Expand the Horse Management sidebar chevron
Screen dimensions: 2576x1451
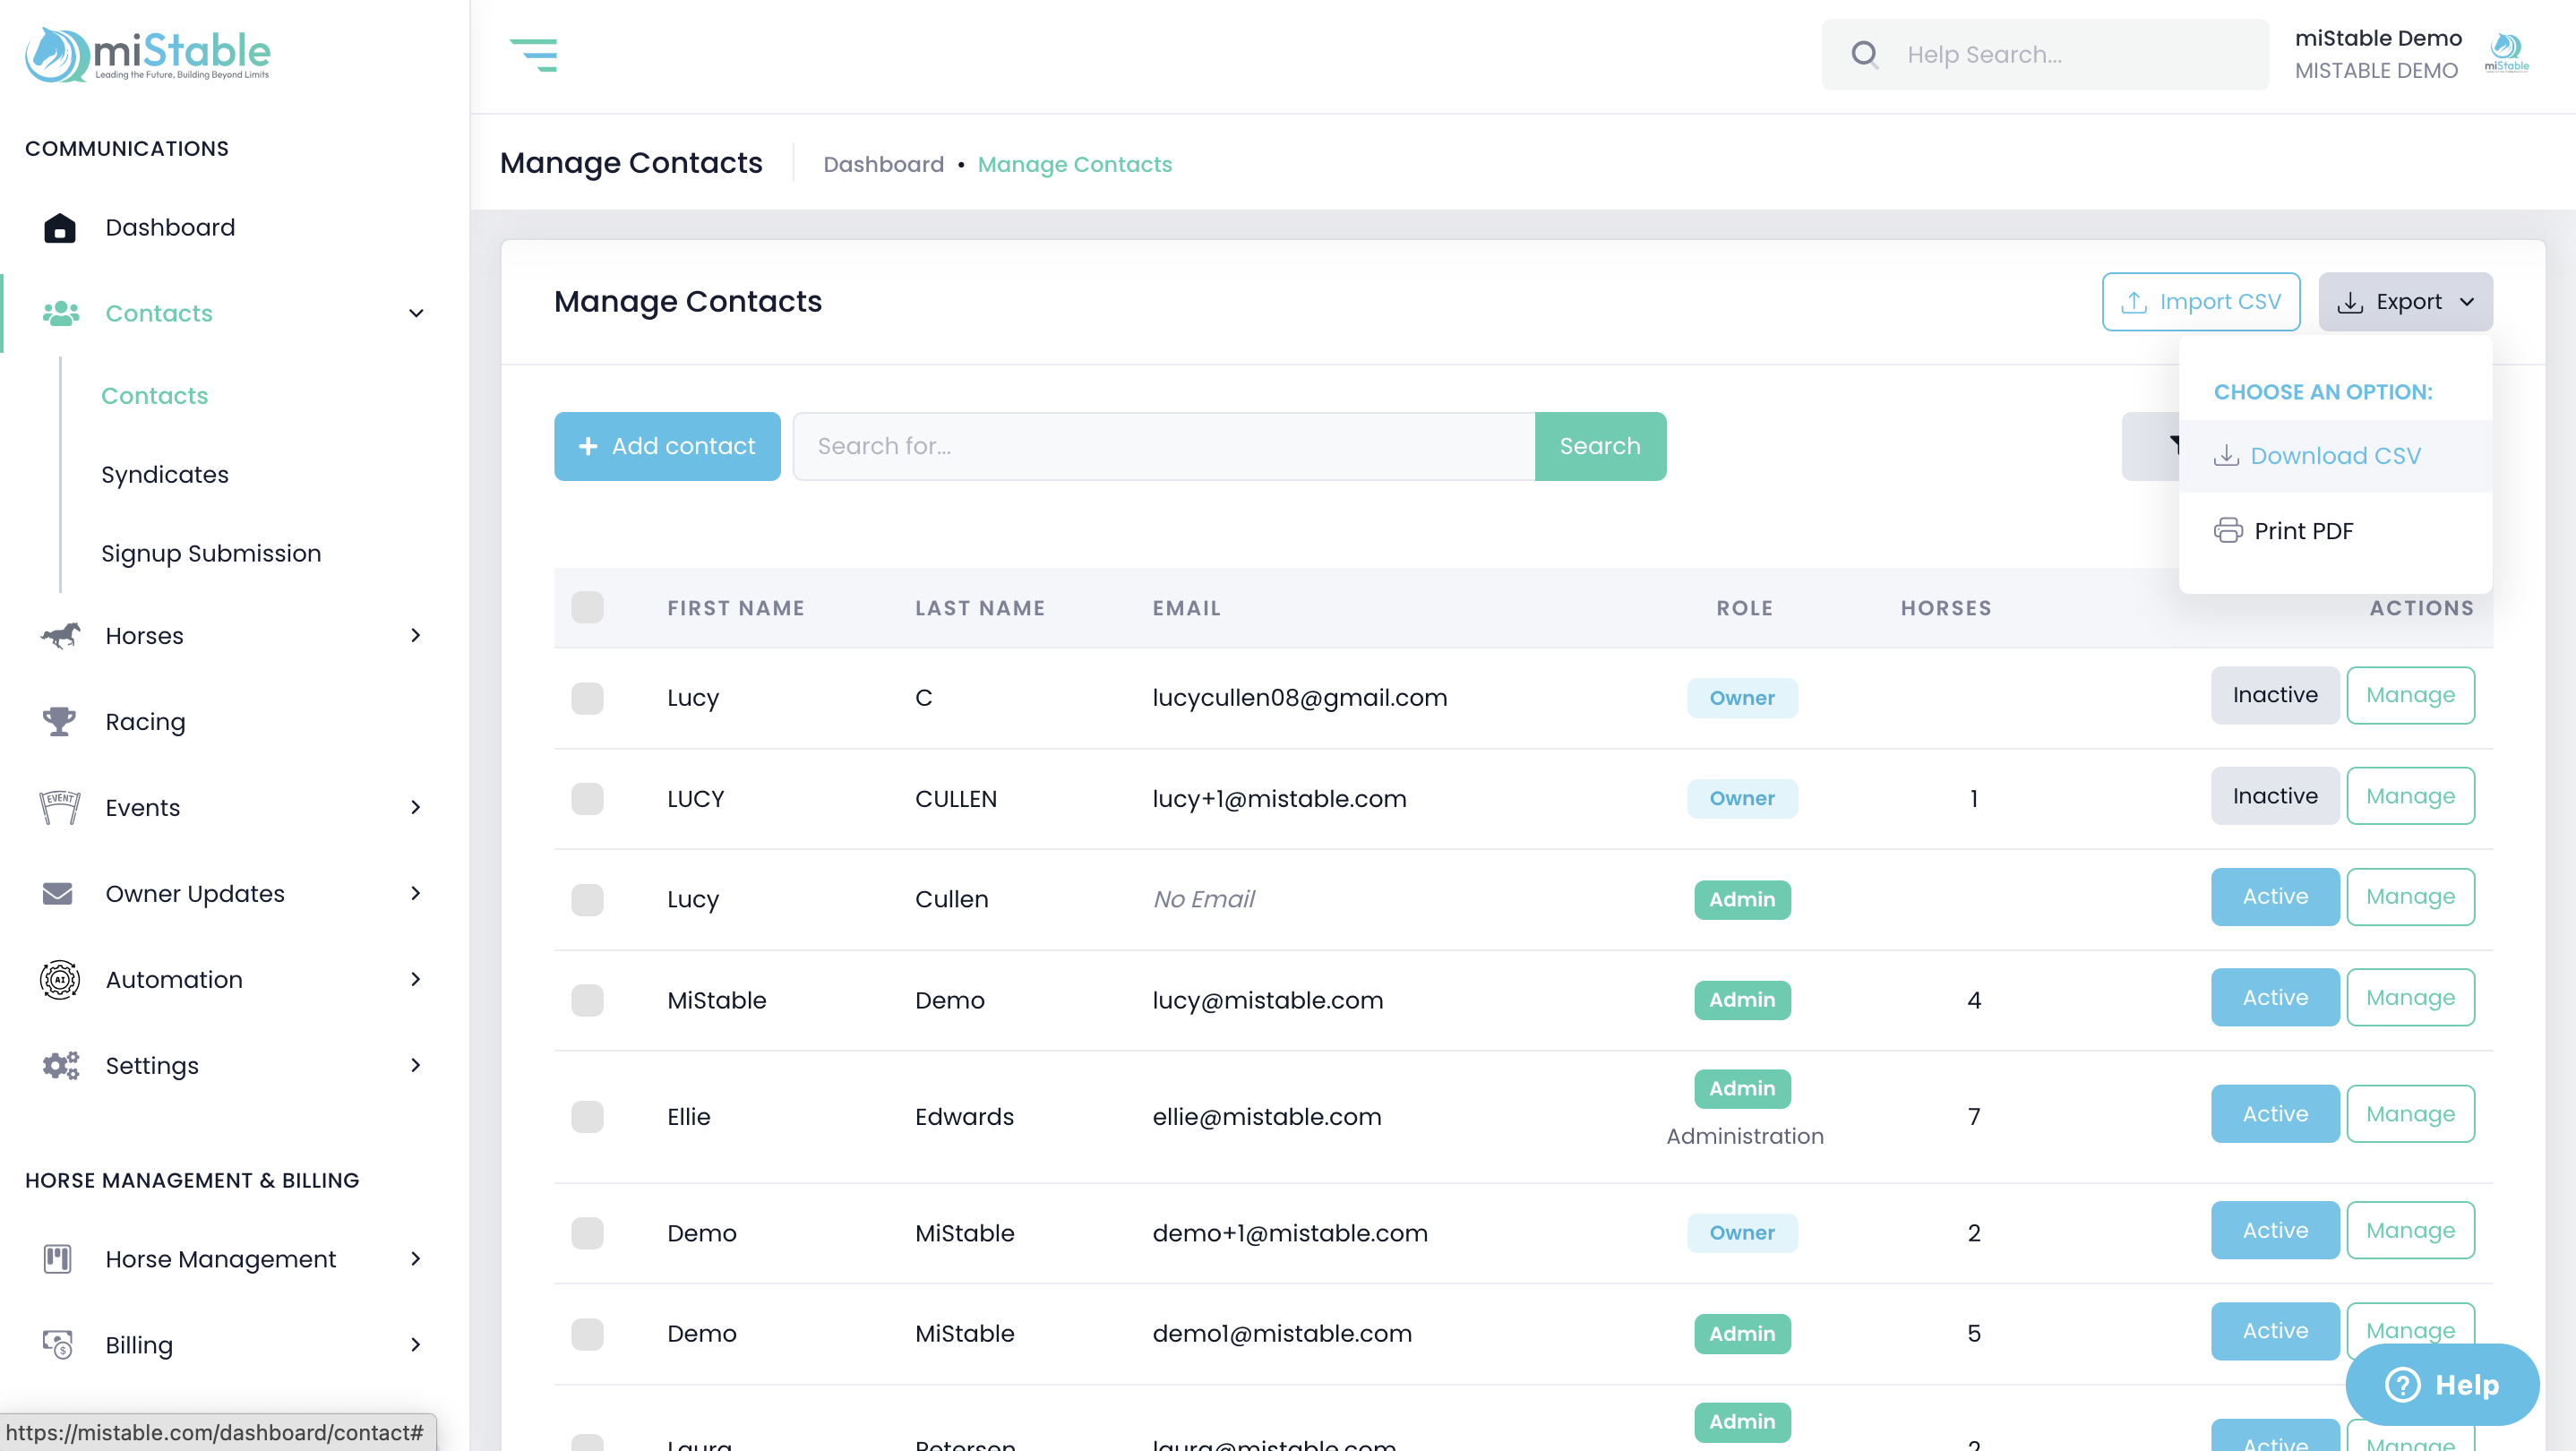[x=416, y=1259]
